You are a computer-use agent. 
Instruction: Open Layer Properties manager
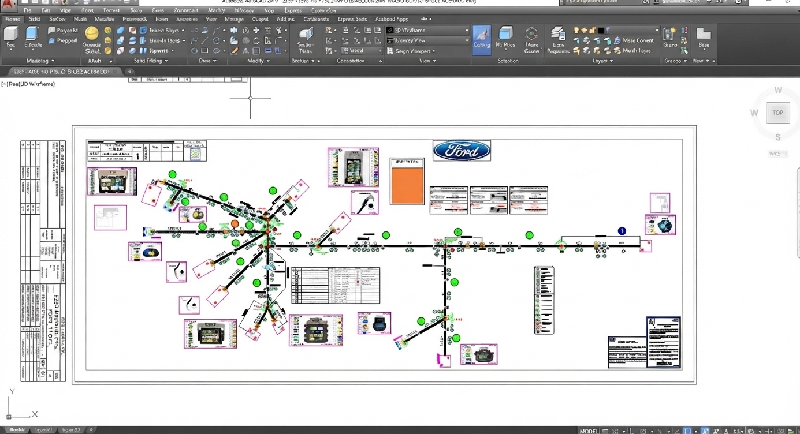click(558, 40)
